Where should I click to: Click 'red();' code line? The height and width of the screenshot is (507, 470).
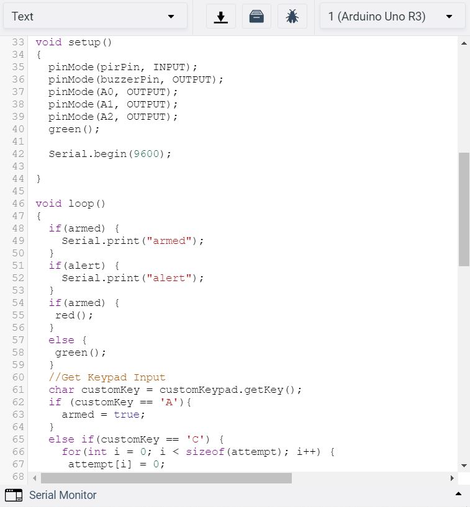[x=74, y=315]
